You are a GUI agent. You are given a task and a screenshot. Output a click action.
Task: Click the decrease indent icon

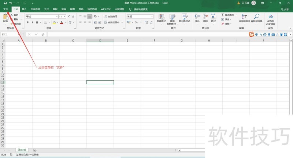coord(95,22)
